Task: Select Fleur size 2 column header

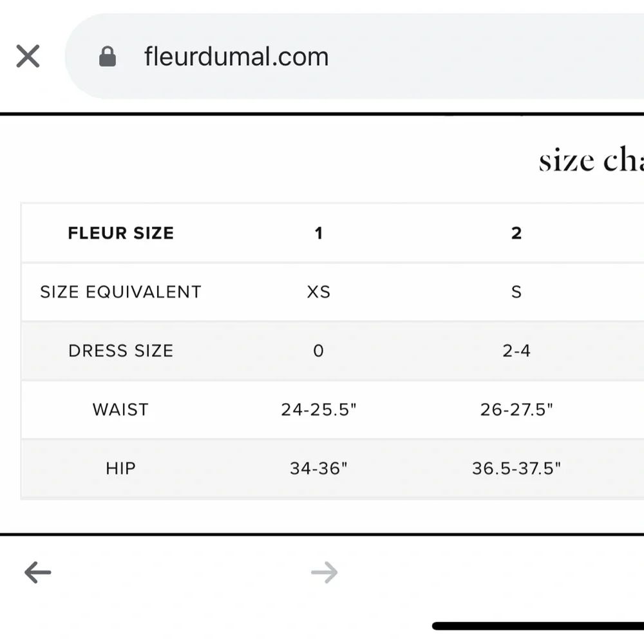Action: pos(516,233)
